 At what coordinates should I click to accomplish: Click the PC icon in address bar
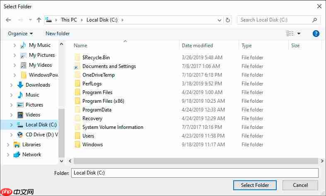coord(48,20)
